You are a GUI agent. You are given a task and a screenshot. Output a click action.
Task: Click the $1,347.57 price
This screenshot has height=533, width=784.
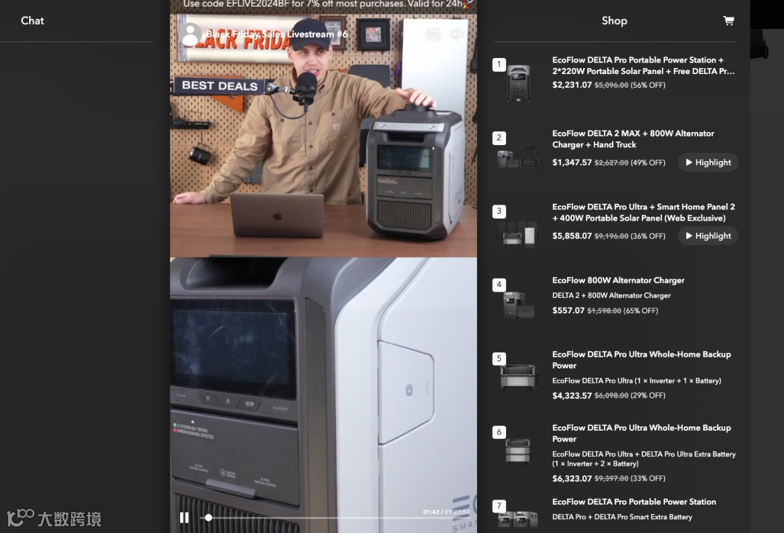click(x=572, y=162)
